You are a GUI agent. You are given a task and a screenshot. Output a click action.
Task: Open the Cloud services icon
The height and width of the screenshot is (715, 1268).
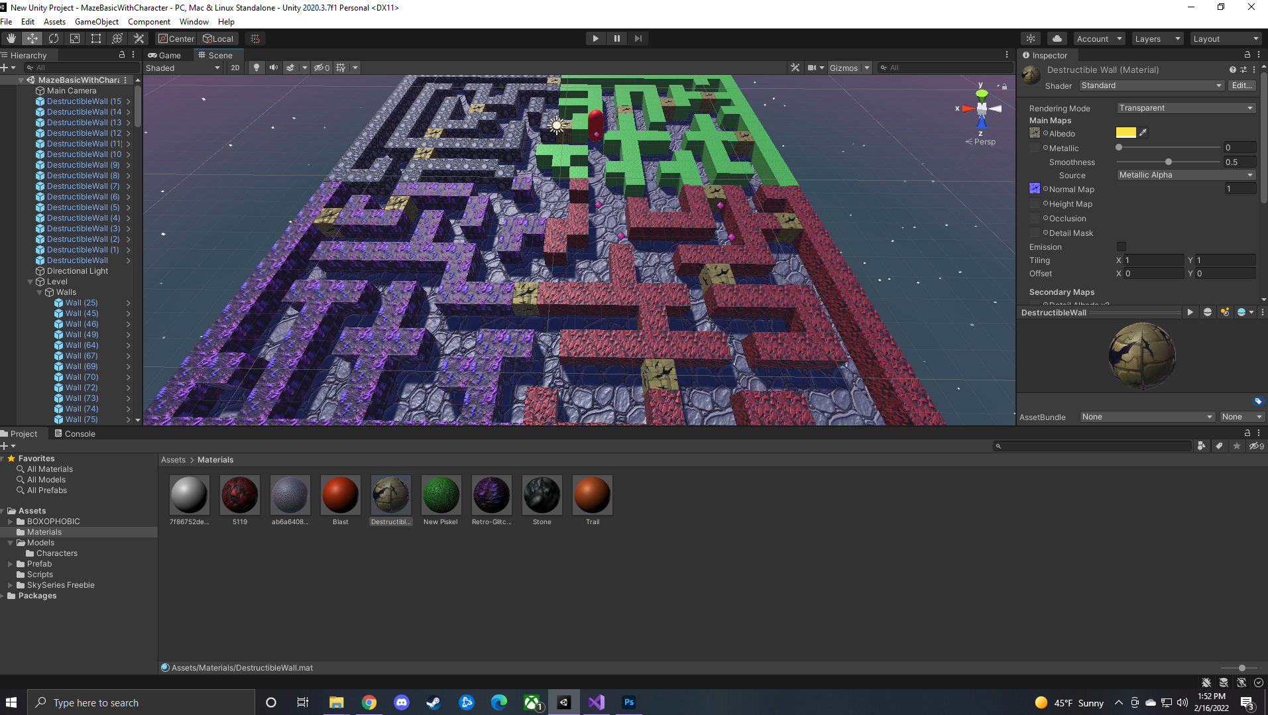coord(1057,38)
